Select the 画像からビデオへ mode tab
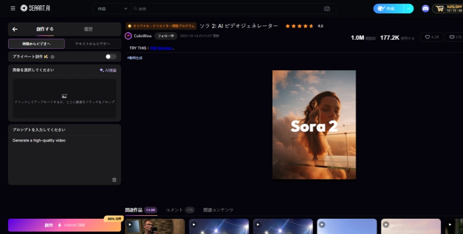 point(36,44)
